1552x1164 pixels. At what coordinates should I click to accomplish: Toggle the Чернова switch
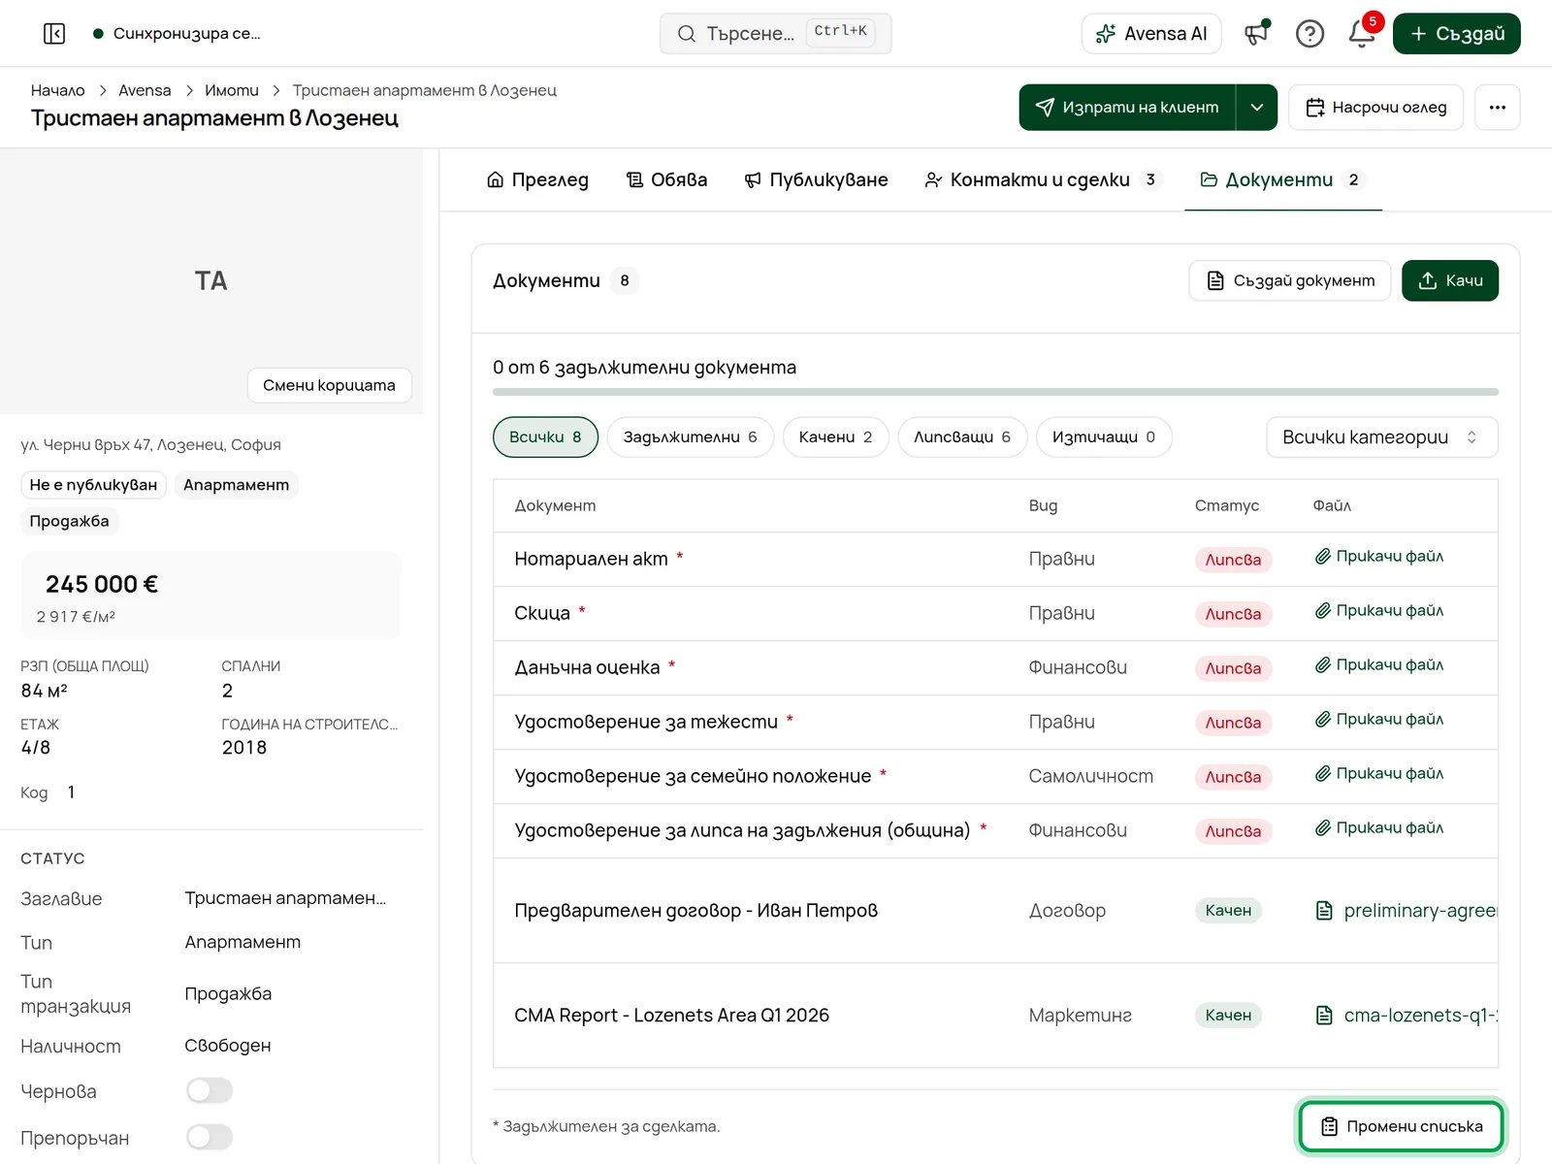210,1090
